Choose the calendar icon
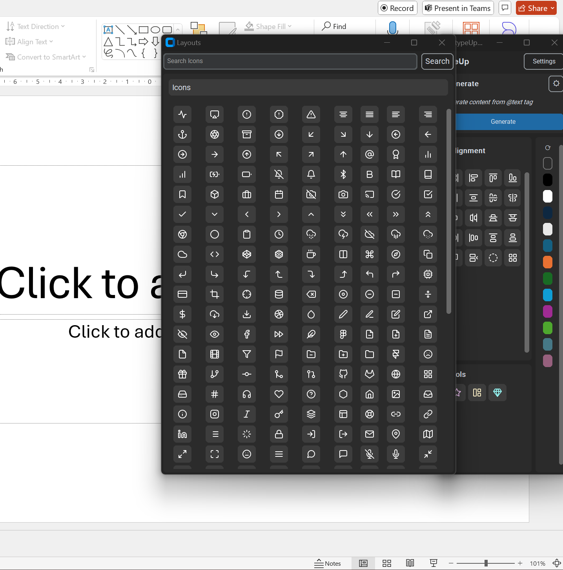 (x=279, y=194)
